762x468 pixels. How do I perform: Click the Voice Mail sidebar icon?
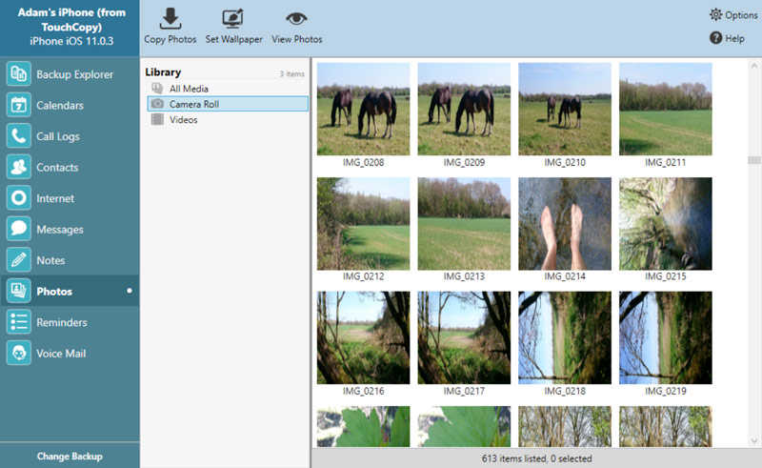point(19,354)
